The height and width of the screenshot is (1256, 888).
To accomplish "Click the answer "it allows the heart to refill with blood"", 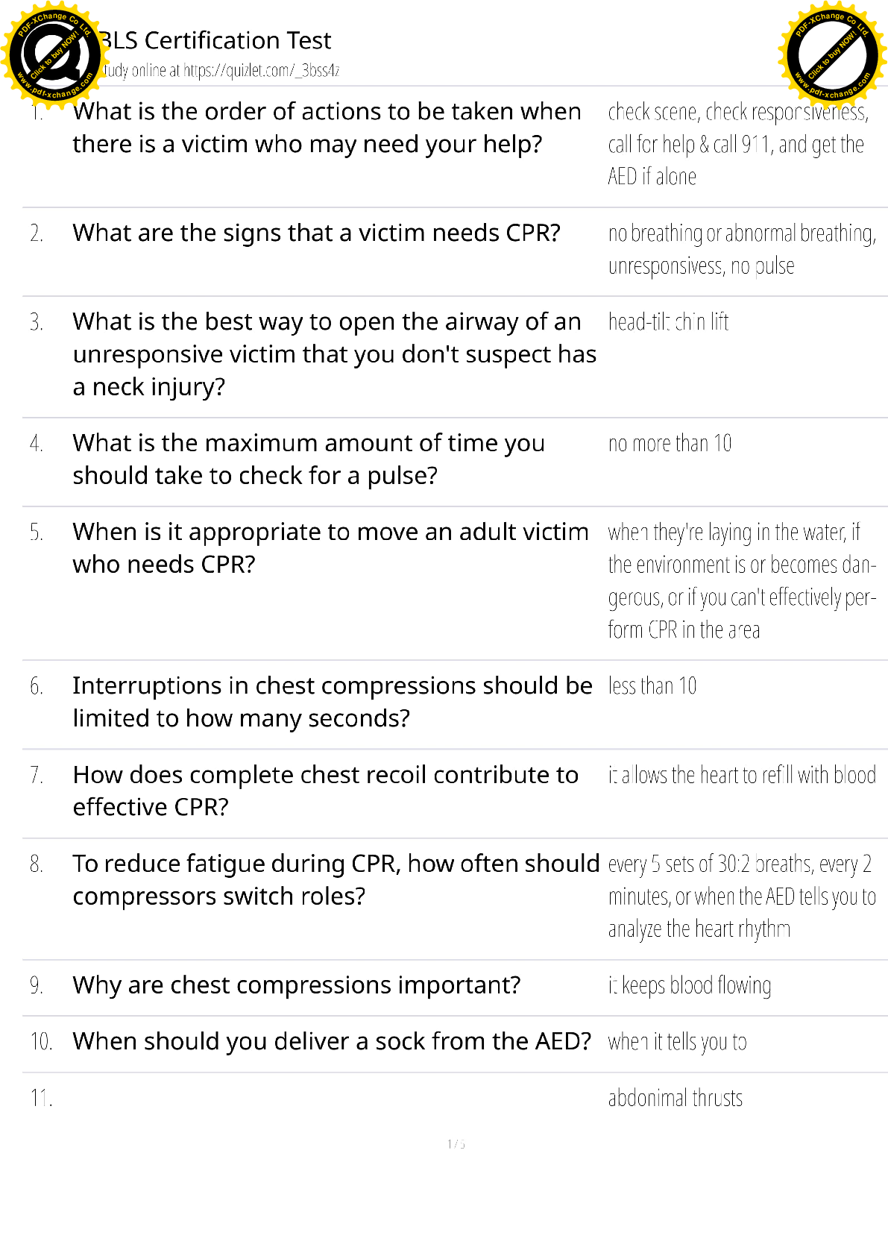I will pos(742,776).
